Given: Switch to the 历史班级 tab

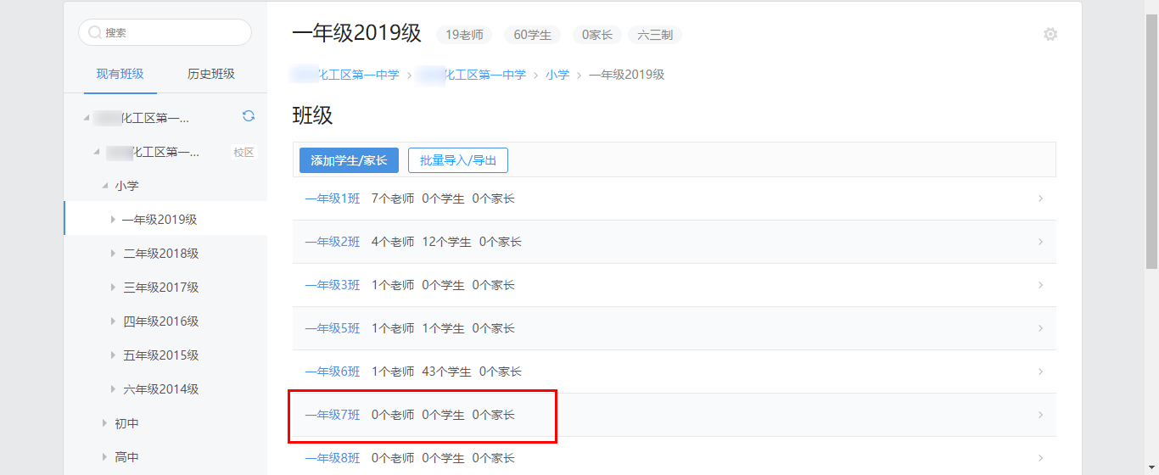Looking at the screenshot, I should (211, 74).
